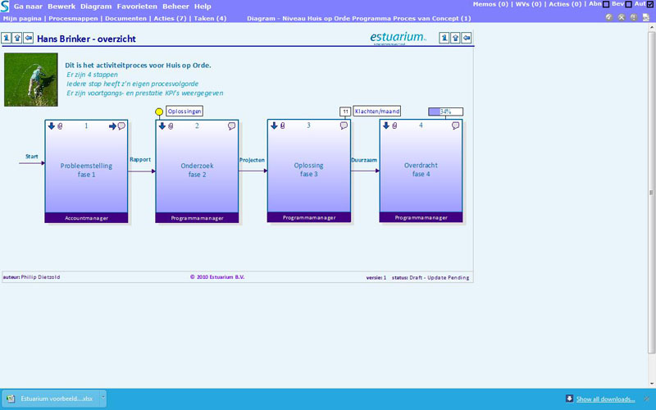Click the yellow status circle above Onderzoek
The height and width of the screenshot is (410, 656).
[159, 112]
